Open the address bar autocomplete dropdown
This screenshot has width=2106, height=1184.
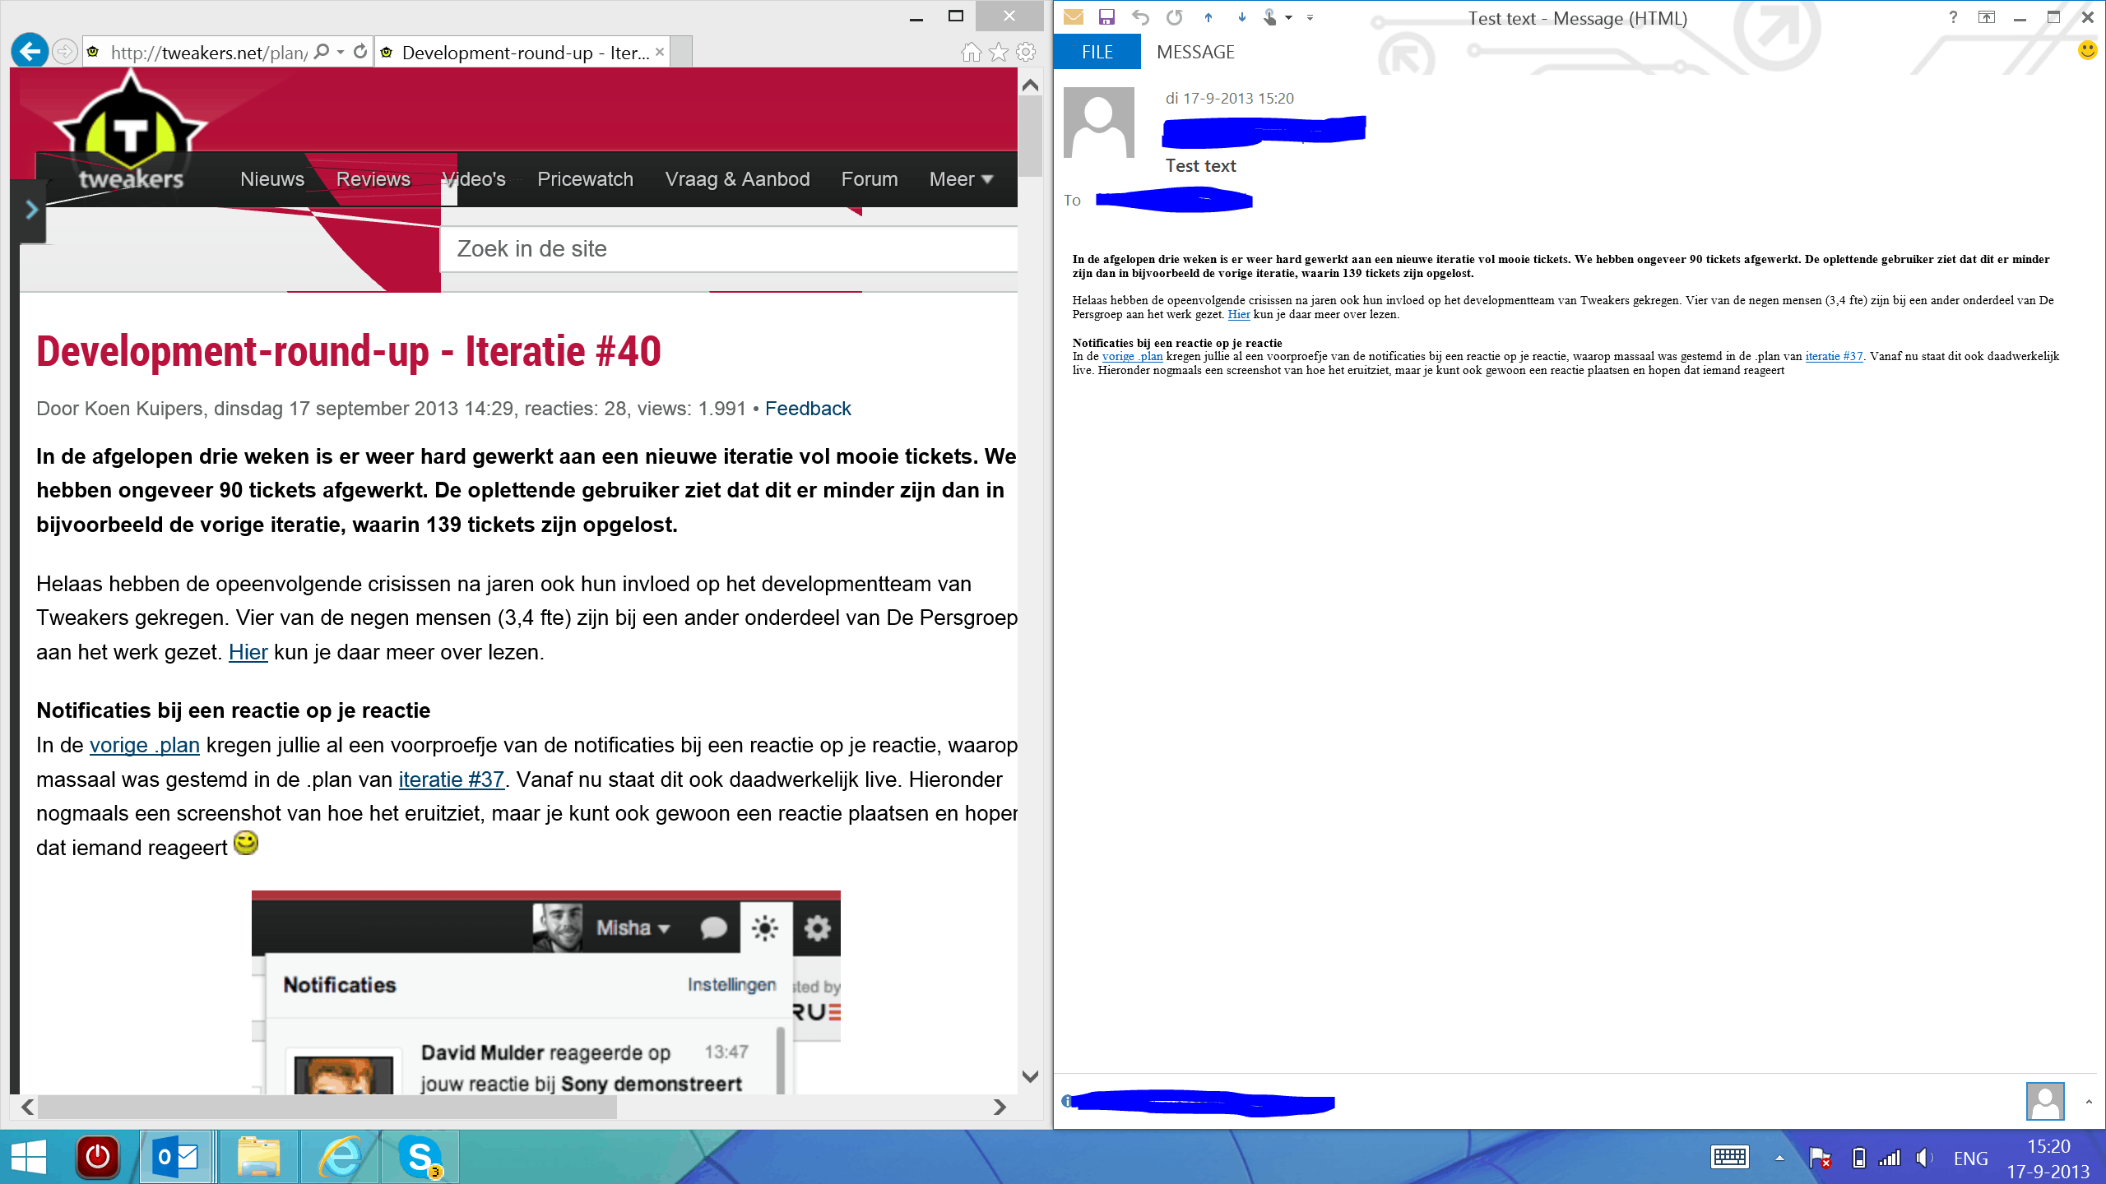click(x=341, y=52)
